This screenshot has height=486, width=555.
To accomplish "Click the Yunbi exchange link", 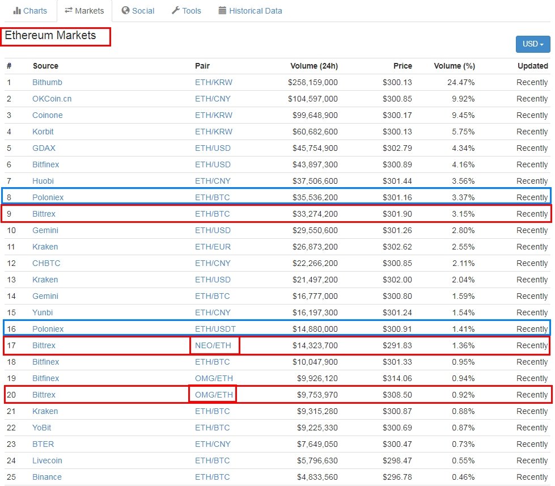I will (x=43, y=312).
